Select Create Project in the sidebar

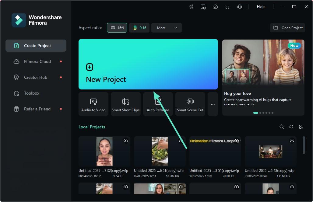pos(36,46)
